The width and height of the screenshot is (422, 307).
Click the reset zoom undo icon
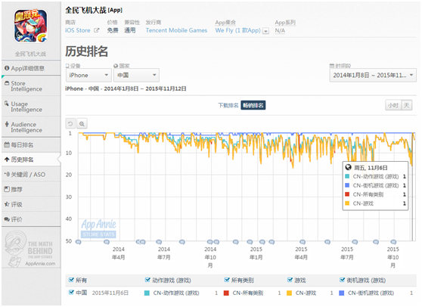pyautogui.click(x=70, y=124)
